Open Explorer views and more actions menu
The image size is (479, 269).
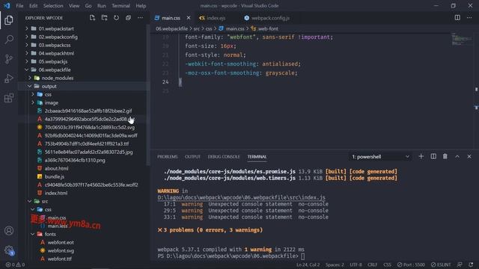(x=140, y=18)
